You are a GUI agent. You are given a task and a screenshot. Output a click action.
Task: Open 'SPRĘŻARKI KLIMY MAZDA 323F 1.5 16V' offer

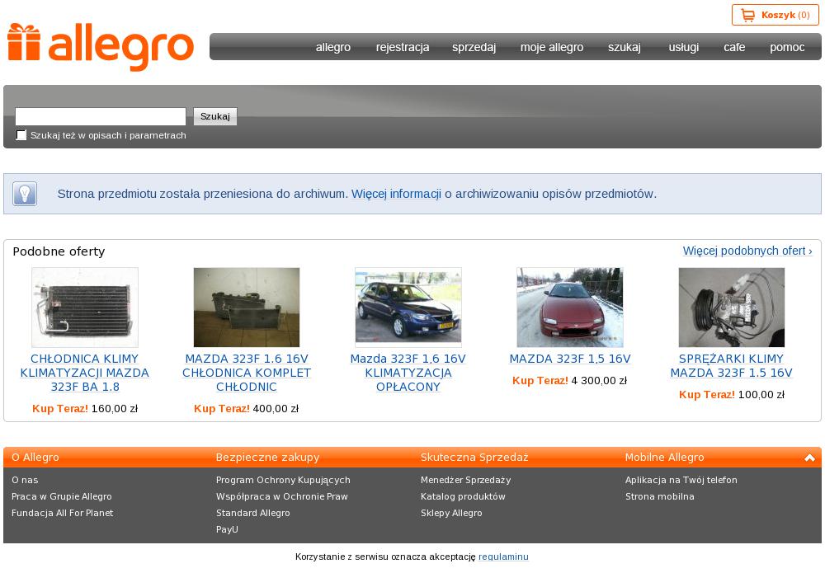731,366
